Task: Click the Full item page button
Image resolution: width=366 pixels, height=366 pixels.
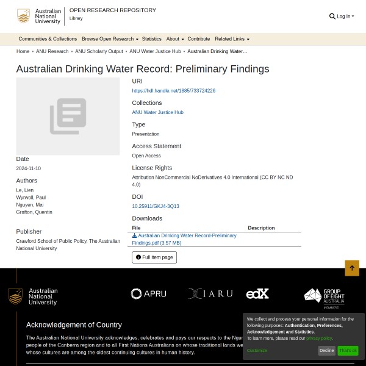Action: [x=154, y=257]
